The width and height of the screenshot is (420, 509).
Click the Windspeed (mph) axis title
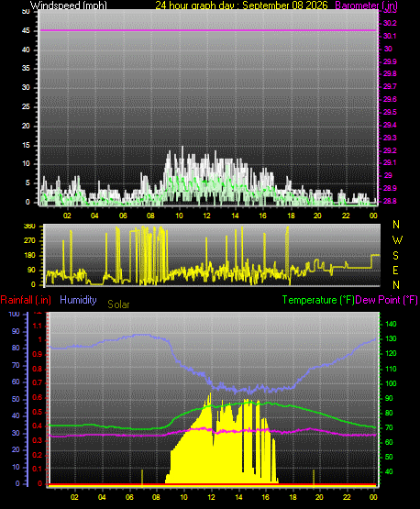click(x=69, y=6)
